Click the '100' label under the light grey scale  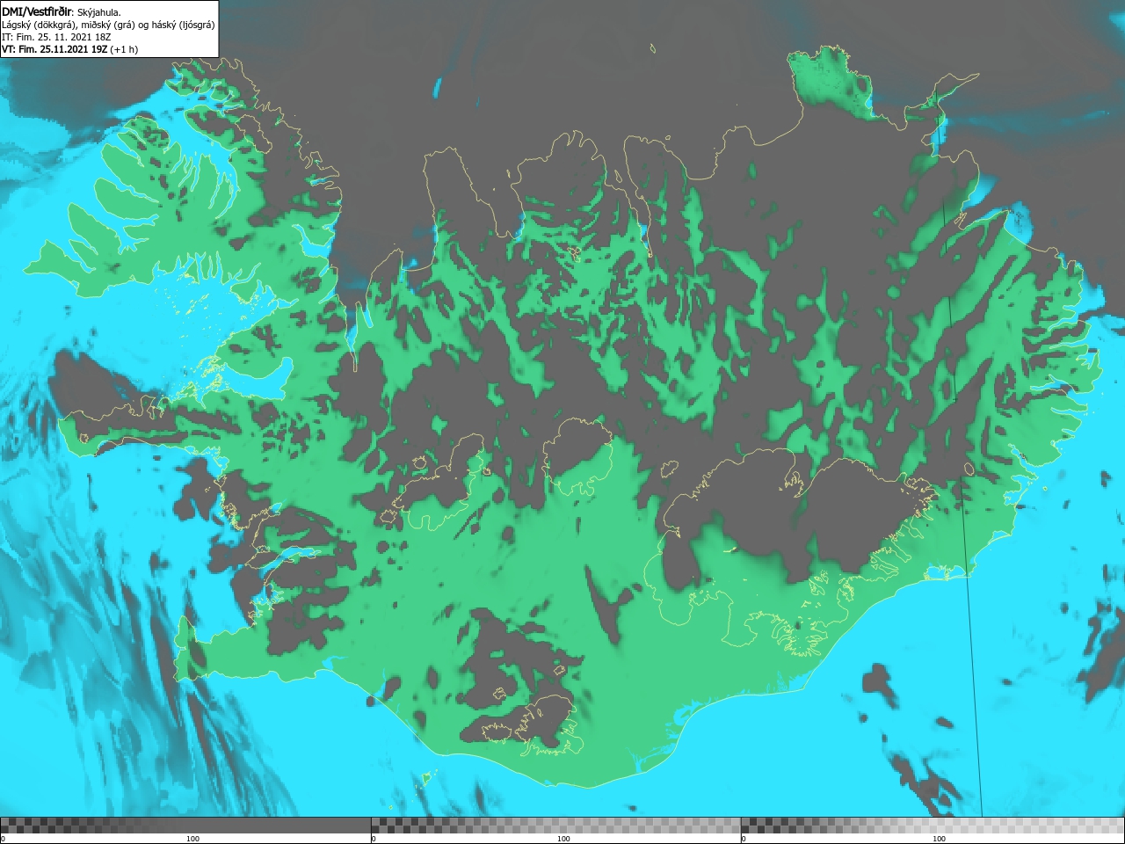pyautogui.click(x=939, y=839)
